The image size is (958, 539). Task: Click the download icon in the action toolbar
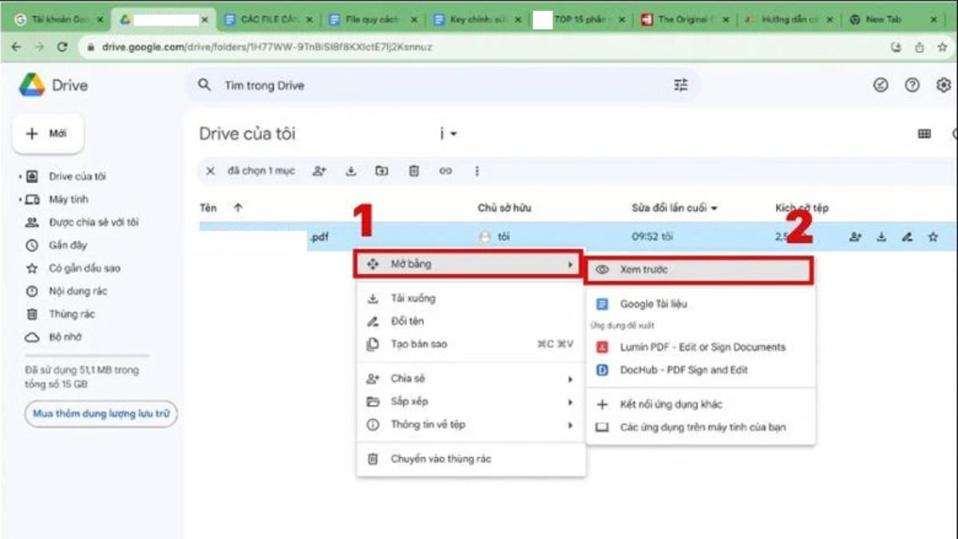click(353, 170)
